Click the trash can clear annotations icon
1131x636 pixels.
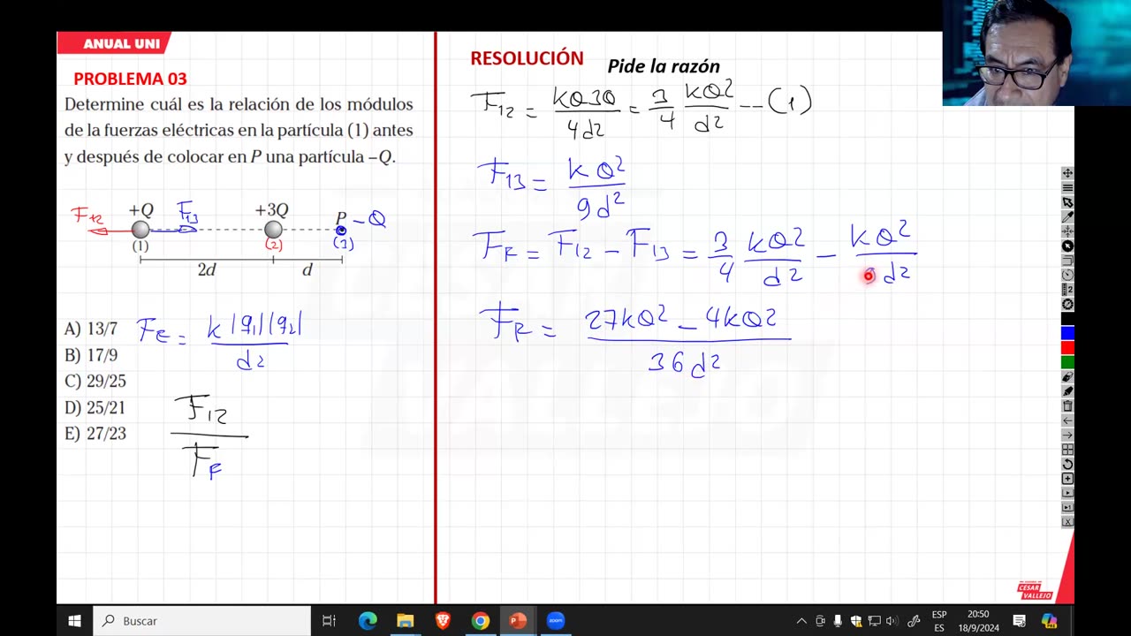tap(1067, 406)
